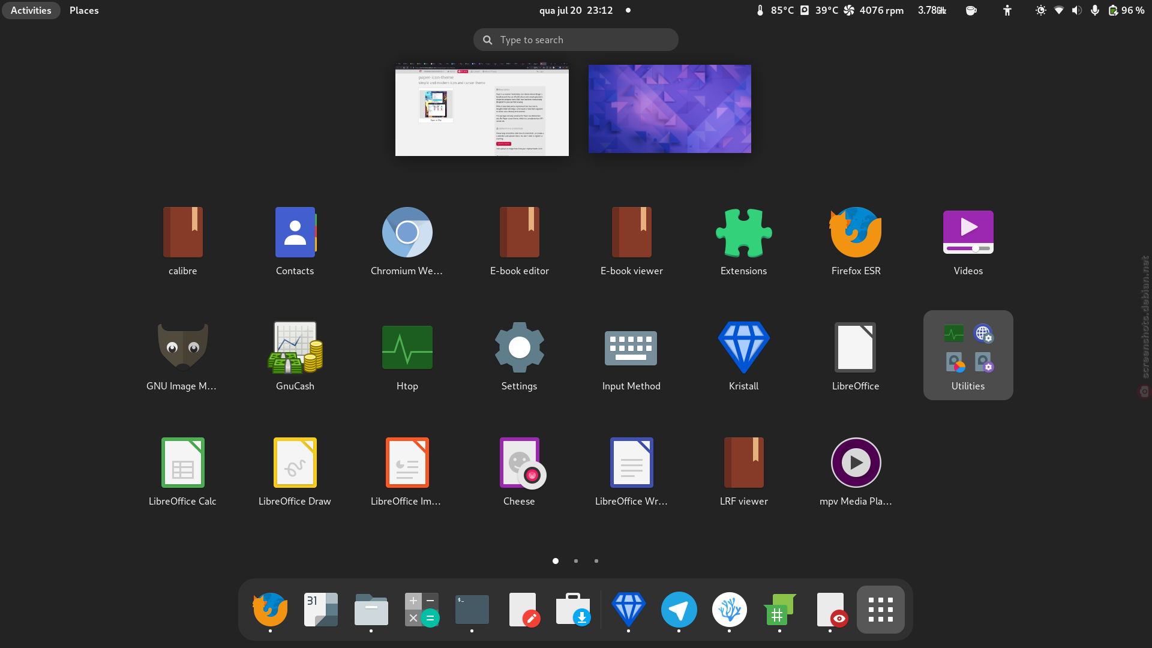Launch Calculator from the dock

point(421,610)
